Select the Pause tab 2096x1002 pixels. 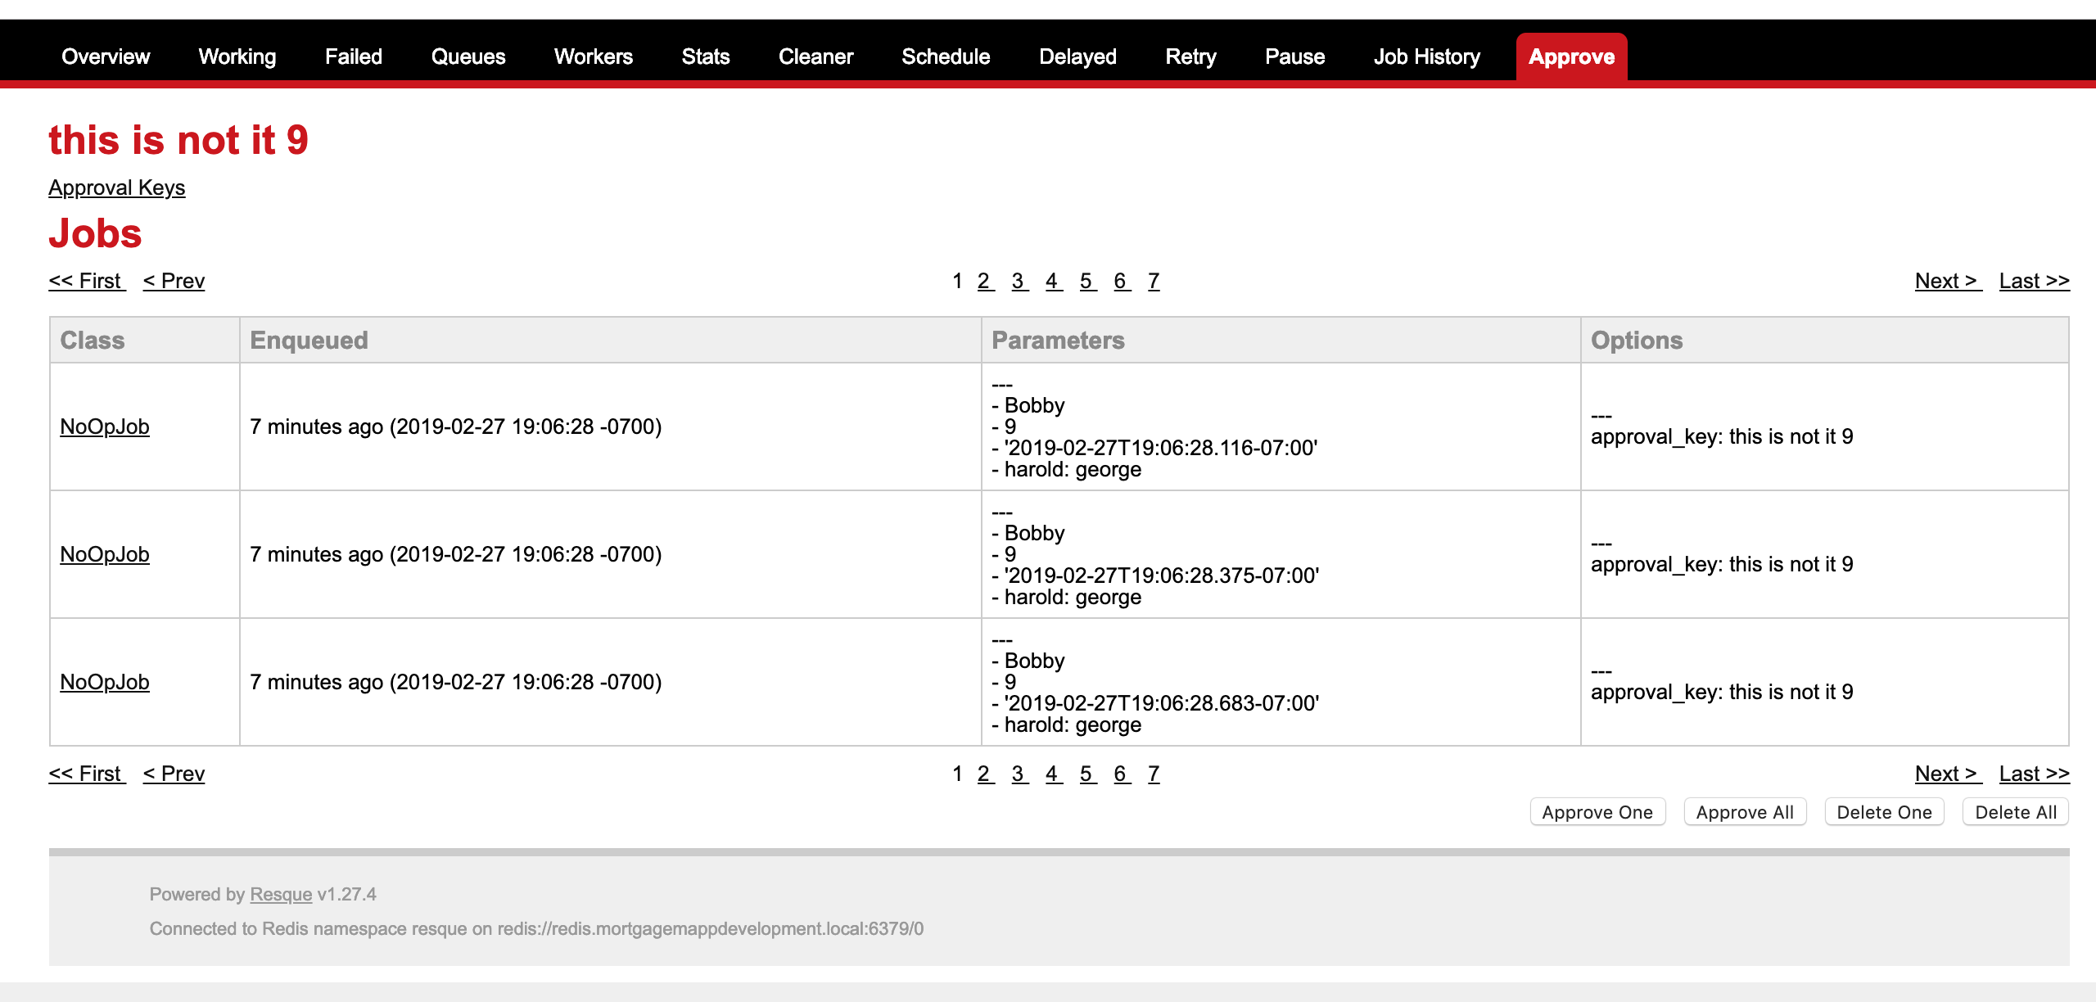pos(1294,56)
